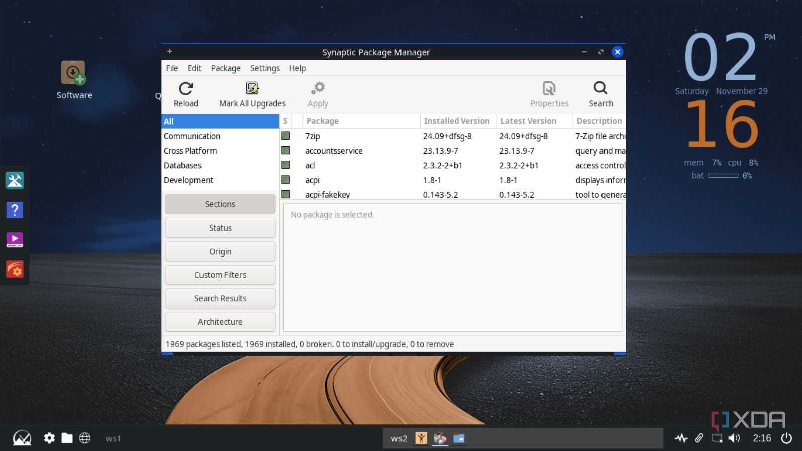Image resolution: width=802 pixels, height=451 pixels.
Task: Toggle the status box for acpi-fakekey
Action: click(286, 194)
